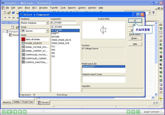The width and height of the screenshot is (165, 115).
Task: Click the Help button in dialog
Action: 135,44
